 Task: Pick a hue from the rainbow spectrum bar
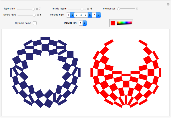coord(124,23)
